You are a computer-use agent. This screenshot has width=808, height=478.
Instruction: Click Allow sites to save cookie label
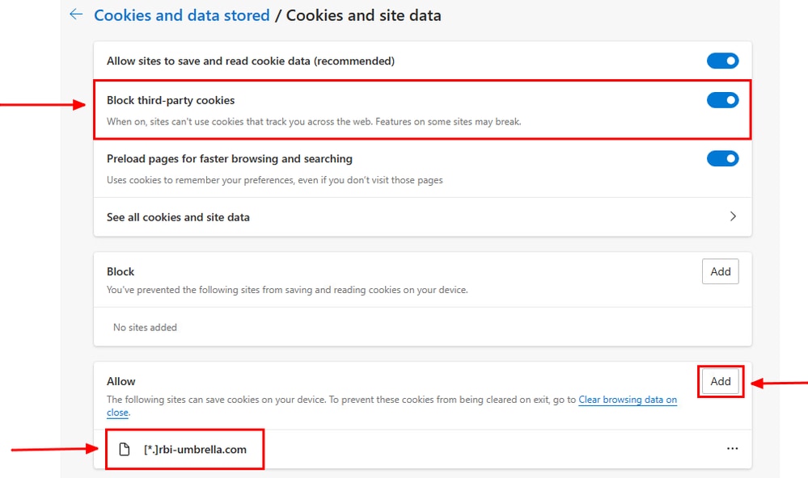(251, 61)
